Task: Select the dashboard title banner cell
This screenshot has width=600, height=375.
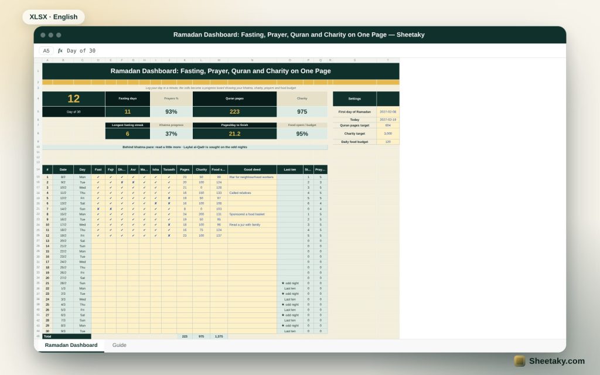Action: coord(221,71)
